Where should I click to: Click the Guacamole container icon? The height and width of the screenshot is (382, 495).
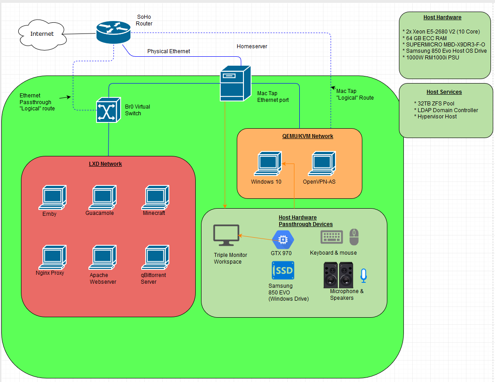(105, 197)
